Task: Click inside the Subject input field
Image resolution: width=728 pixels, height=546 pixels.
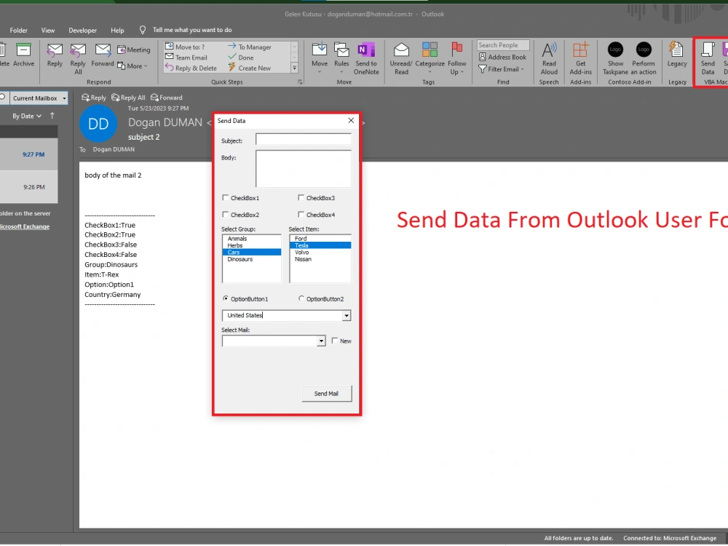Action: point(304,140)
